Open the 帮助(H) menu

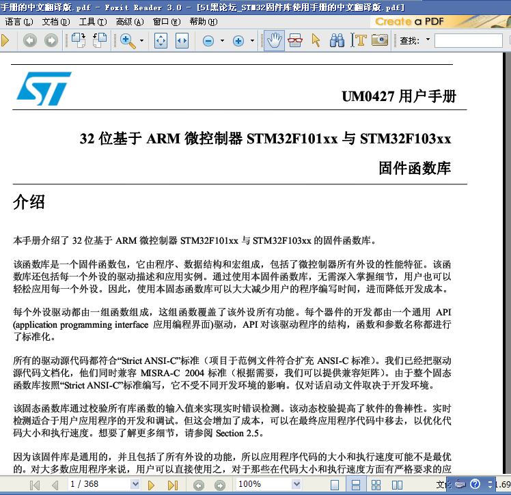[204, 22]
